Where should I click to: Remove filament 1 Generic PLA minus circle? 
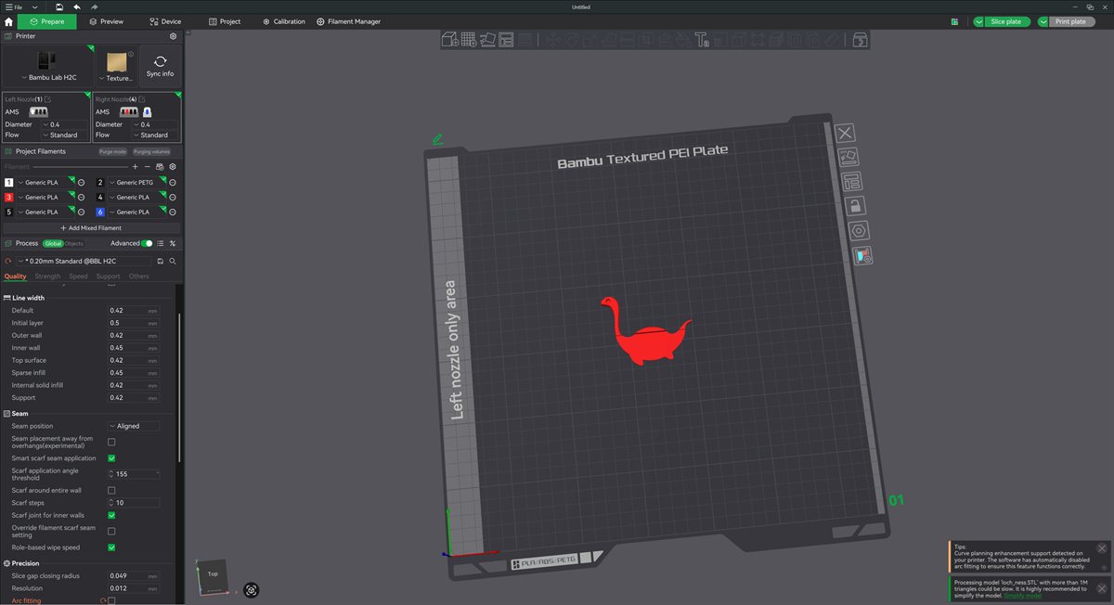coord(81,183)
